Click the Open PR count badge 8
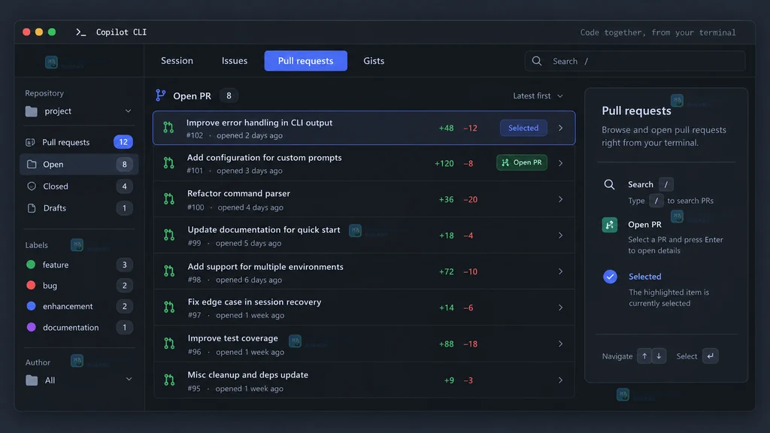 229,95
